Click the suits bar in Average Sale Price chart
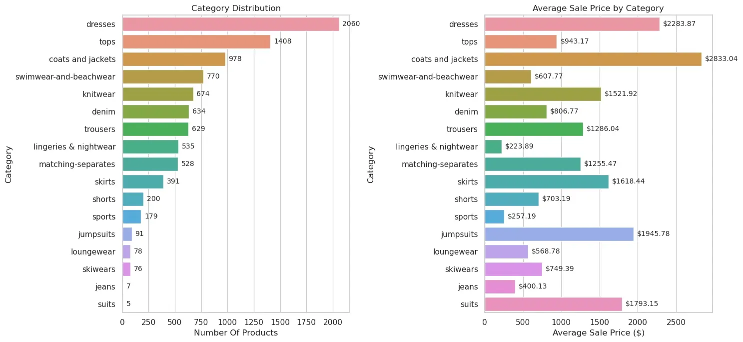This screenshot has width=743, height=342. click(553, 304)
